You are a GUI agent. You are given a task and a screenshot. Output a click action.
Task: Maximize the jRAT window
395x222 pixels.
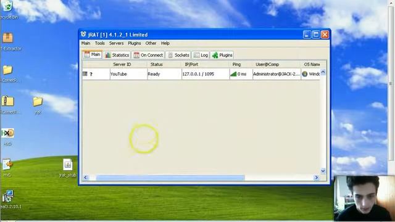pyautogui.click(x=316, y=35)
